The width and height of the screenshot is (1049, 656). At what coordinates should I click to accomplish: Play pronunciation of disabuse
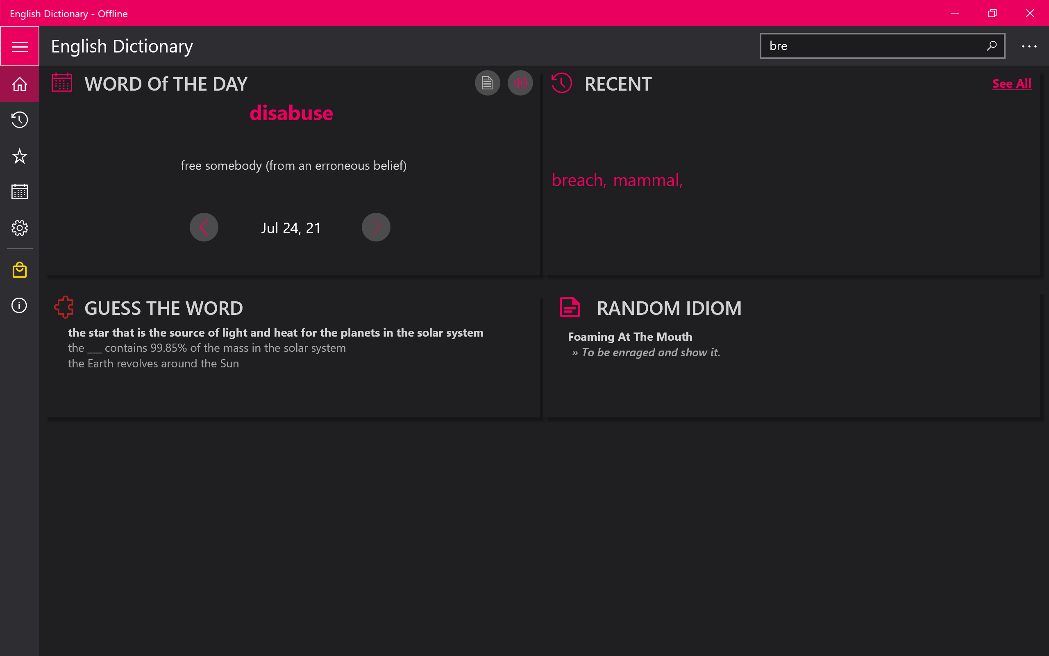(520, 83)
